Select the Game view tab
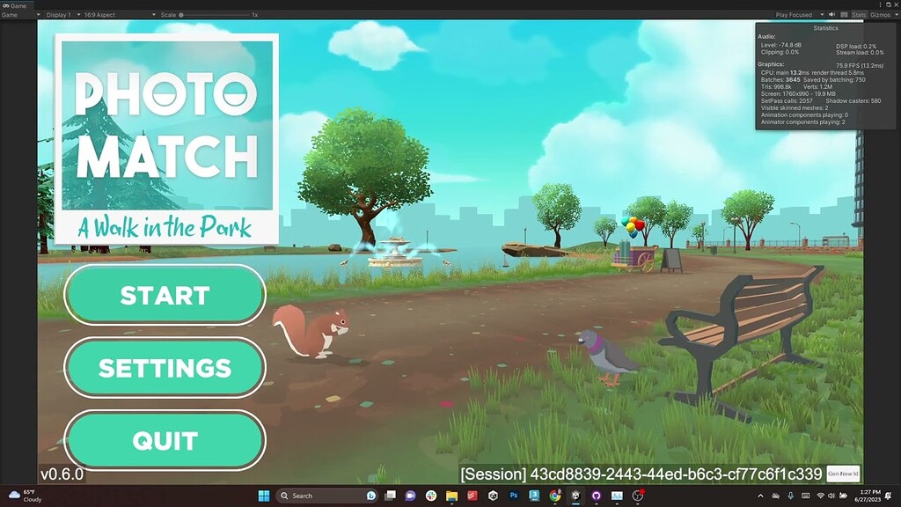Viewport: 901px width, 507px height. pyautogui.click(x=19, y=4)
